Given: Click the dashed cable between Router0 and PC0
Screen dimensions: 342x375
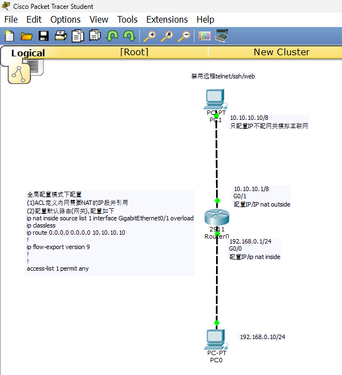Looking at the screenshot, I should (217, 278).
